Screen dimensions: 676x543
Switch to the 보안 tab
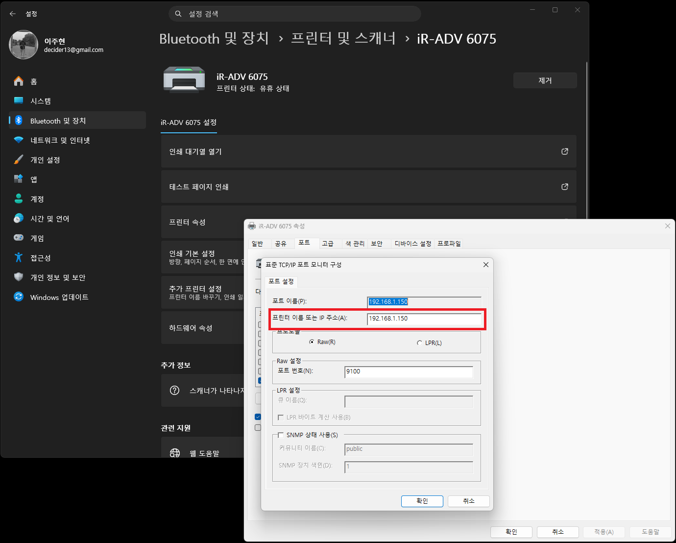pyautogui.click(x=377, y=244)
